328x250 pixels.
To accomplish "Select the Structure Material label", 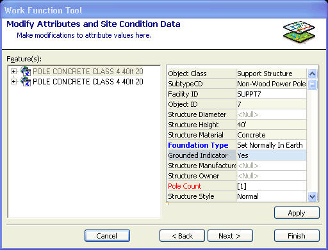I will point(202,135).
